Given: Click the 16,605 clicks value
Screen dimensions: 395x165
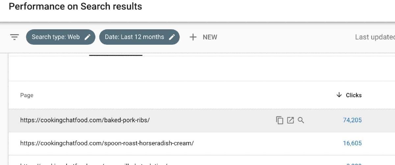Looking at the screenshot, I should (x=352, y=143).
